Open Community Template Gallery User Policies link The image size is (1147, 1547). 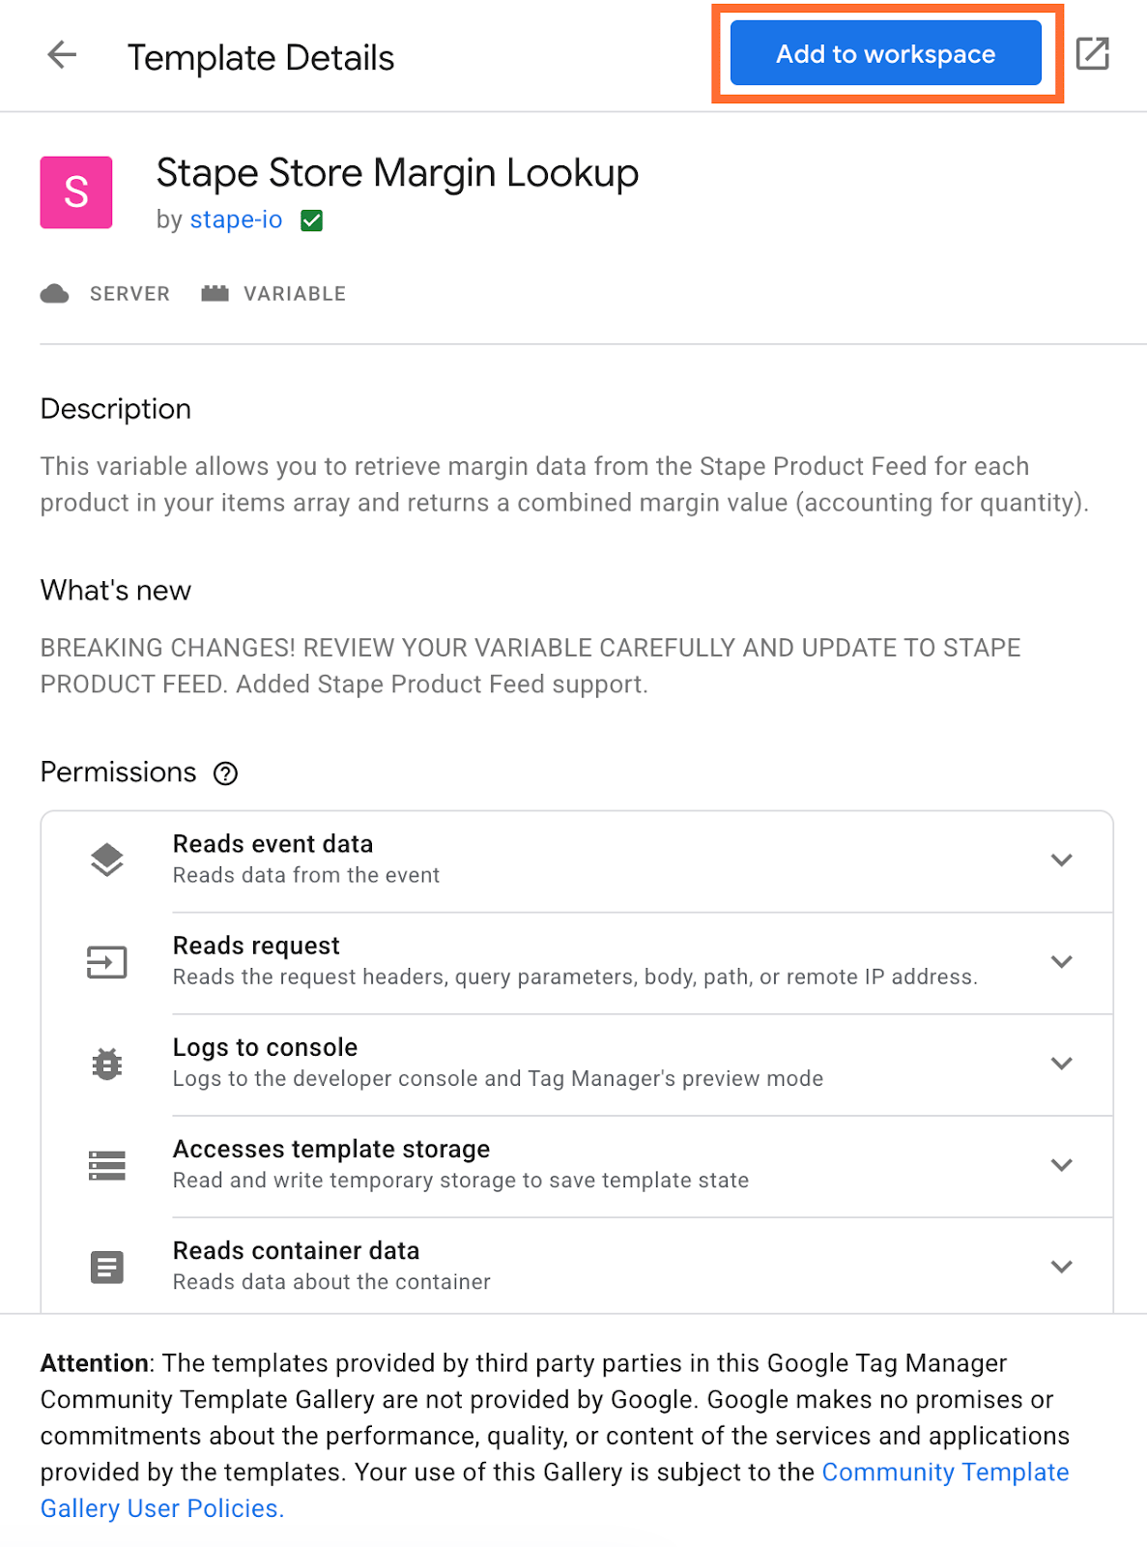click(555, 1490)
